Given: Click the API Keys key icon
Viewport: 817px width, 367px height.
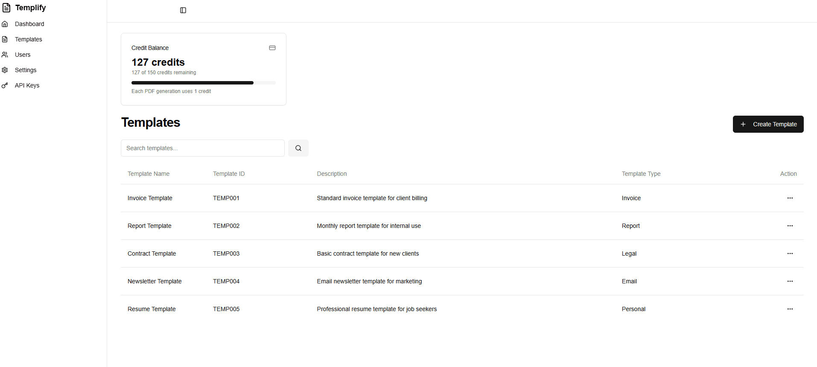Looking at the screenshot, I should click(x=5, y=85).
